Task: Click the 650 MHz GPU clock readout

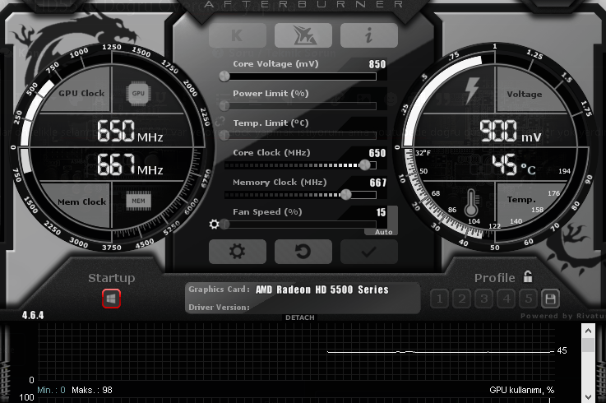Action: [130, 131]
